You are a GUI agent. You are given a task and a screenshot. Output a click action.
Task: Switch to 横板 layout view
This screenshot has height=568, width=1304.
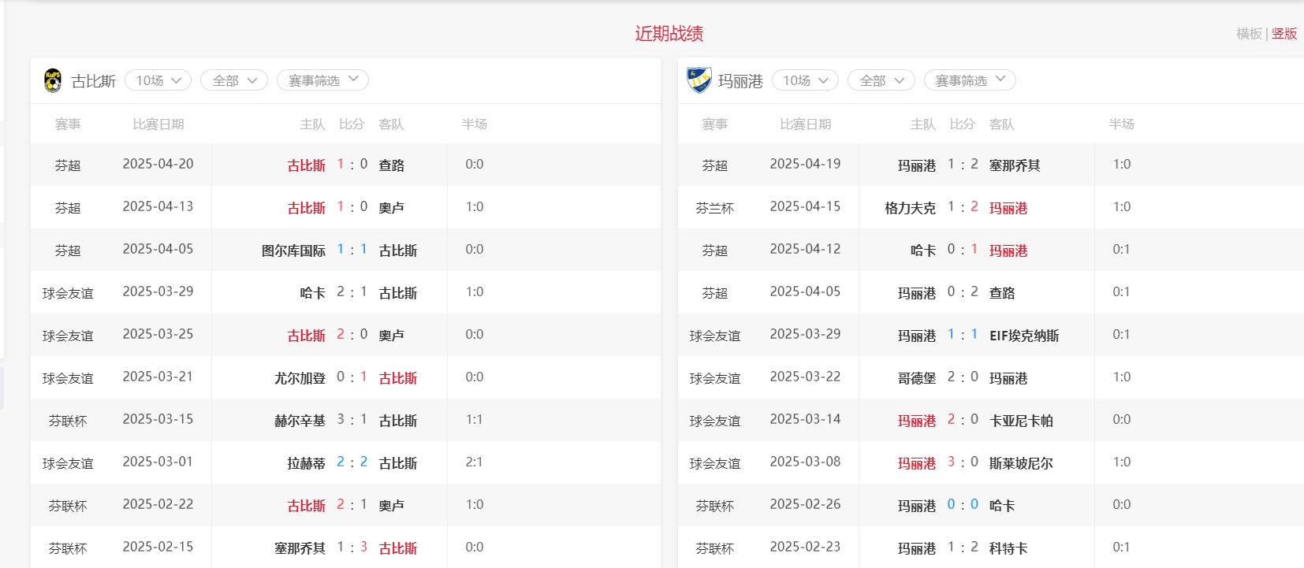point(1249,34)
